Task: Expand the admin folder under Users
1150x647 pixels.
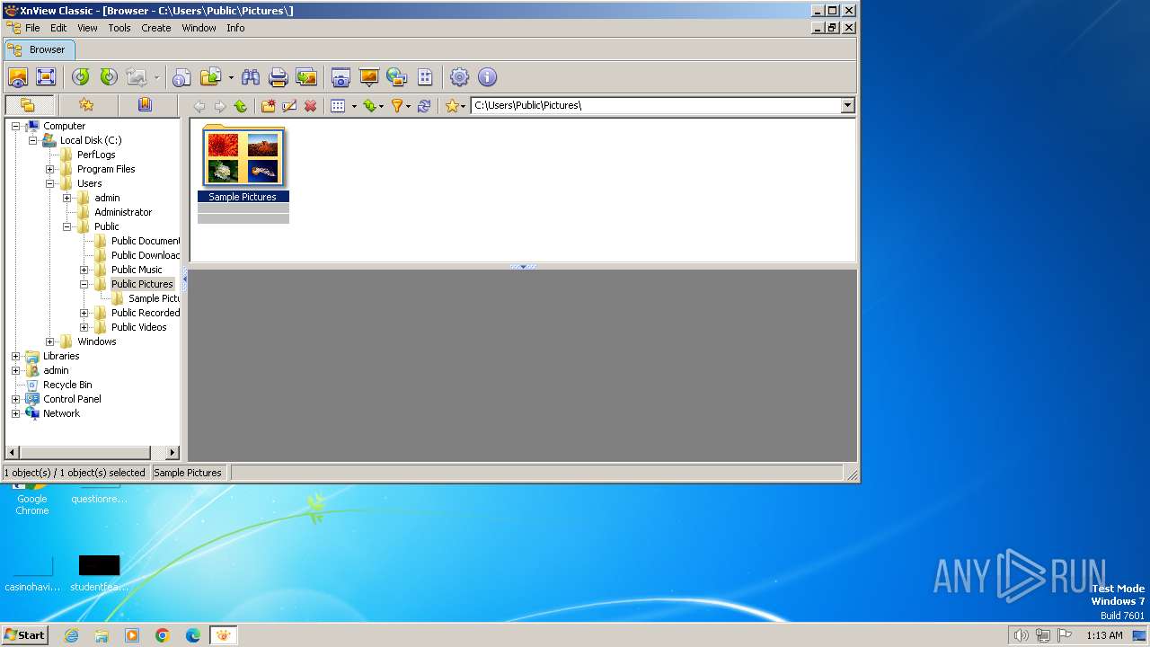Action: point(67,198)
